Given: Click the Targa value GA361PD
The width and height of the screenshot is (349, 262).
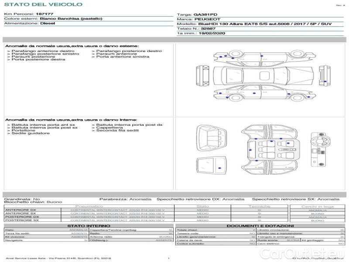Looking at the screenshot, I should pos(207,14).
